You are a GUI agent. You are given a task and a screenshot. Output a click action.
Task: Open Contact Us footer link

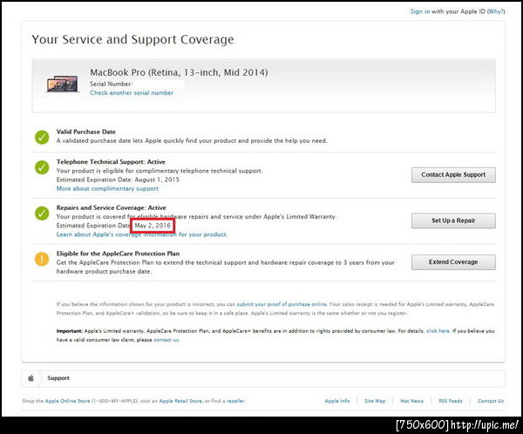[491, 401]
